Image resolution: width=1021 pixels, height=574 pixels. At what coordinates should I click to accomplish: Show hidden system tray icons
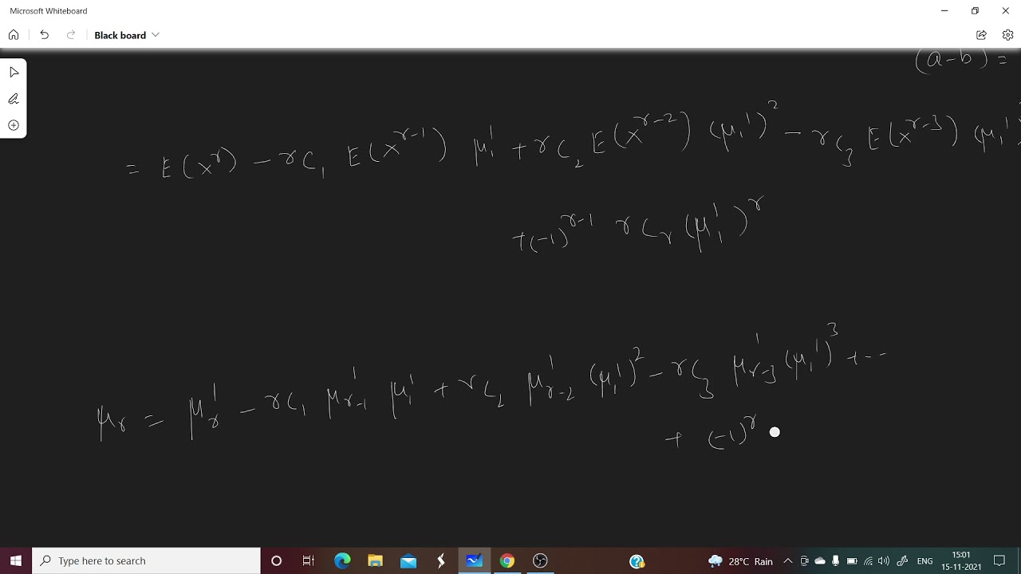[787, 560]
